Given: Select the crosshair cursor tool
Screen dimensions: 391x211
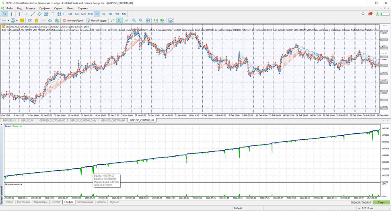Looking at the screenshot, I should tap(12, 14).
